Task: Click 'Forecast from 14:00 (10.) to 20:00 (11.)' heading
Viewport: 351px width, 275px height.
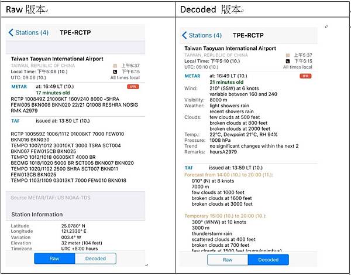Action: point(229,175)
